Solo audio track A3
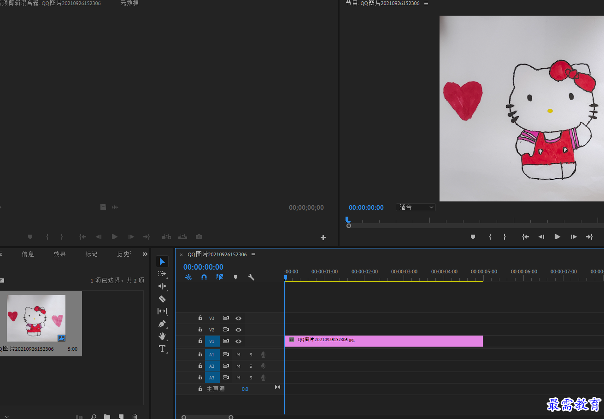 tap(251, 378)
